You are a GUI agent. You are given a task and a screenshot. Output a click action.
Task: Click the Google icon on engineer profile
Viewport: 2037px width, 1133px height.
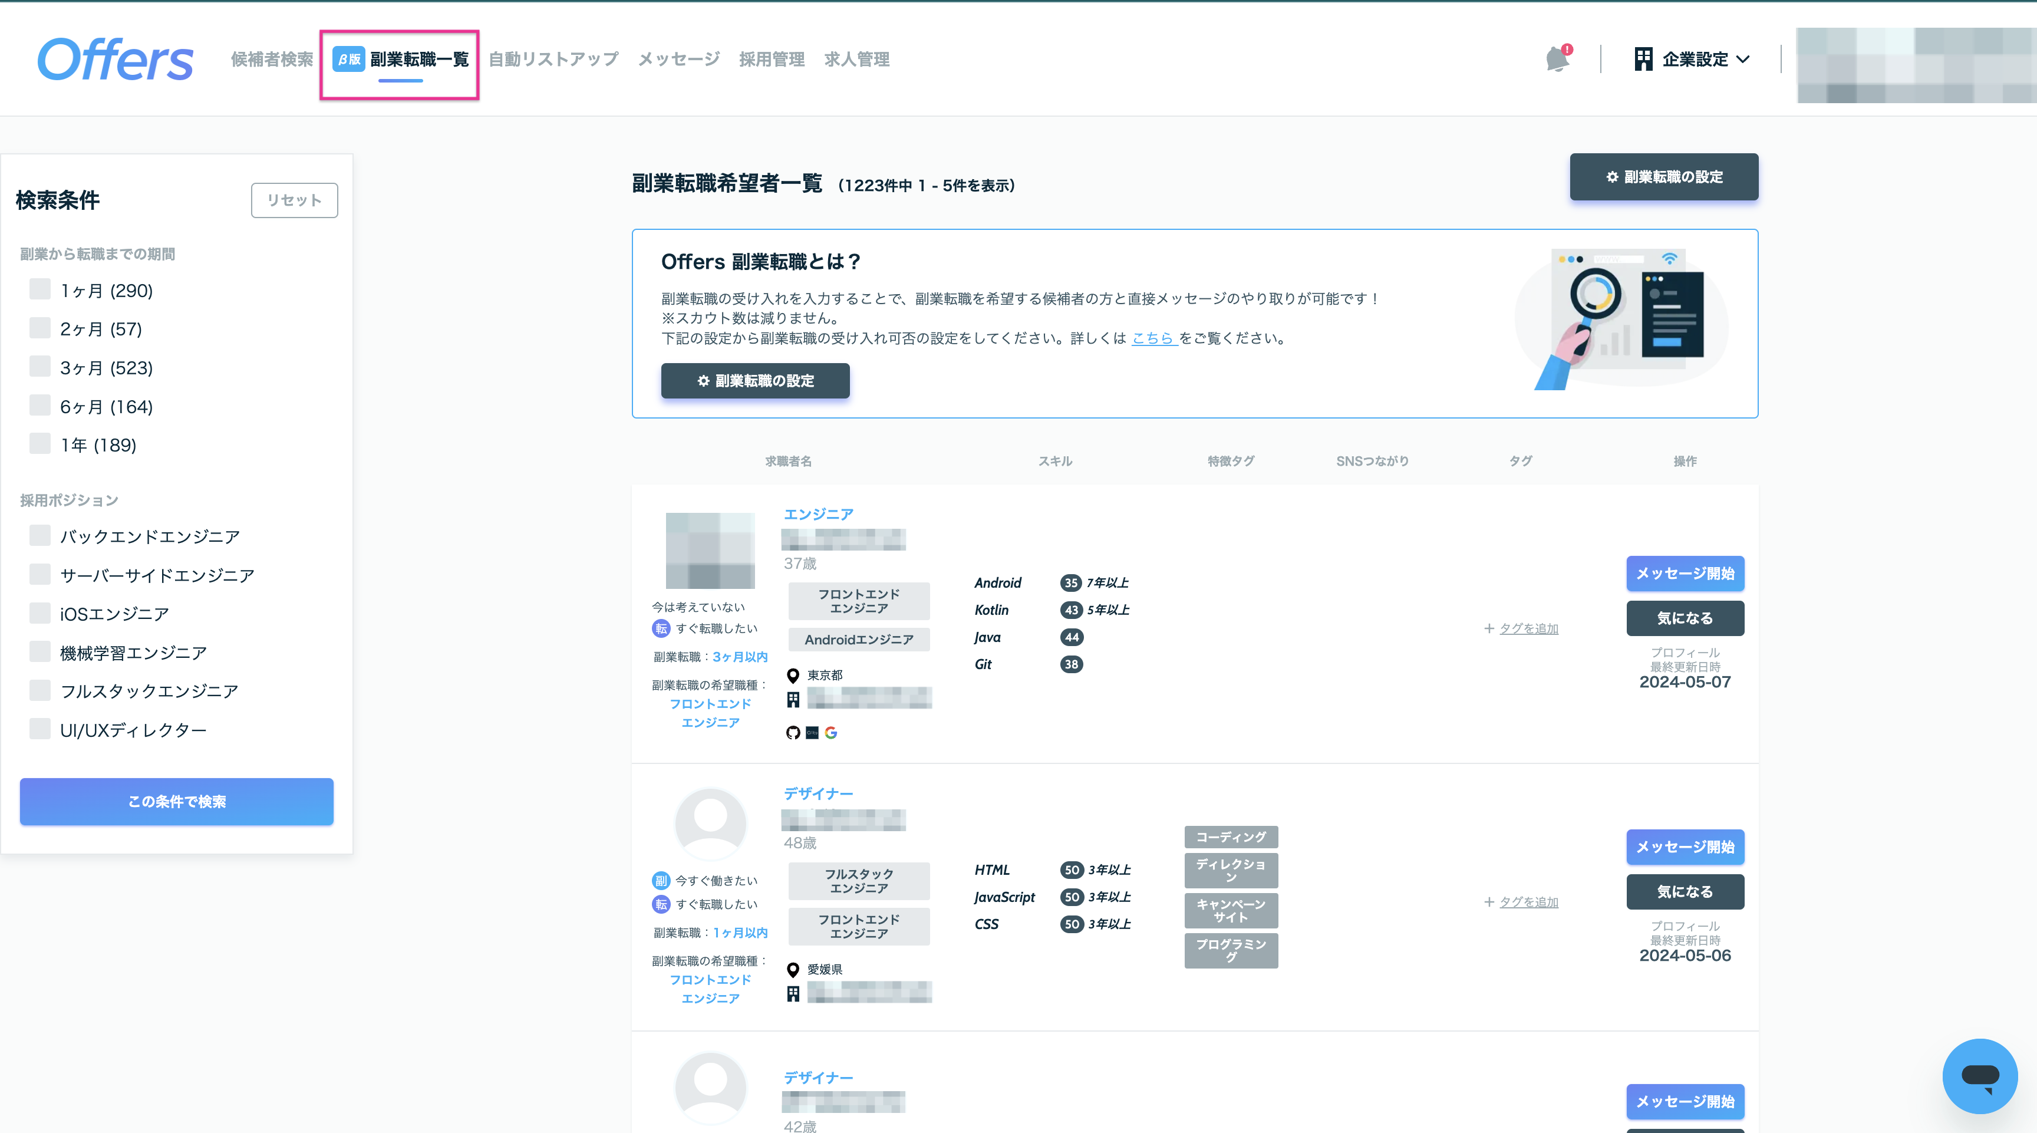pos(831,733)
